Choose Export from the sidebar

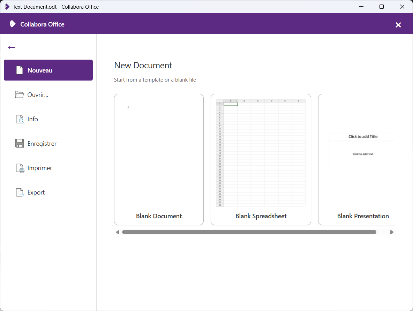[36, 192]
